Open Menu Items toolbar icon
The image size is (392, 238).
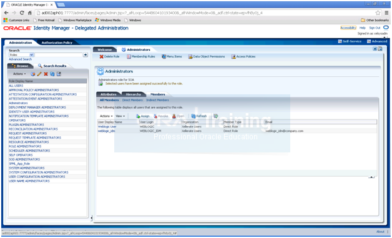tap(164, 57)
